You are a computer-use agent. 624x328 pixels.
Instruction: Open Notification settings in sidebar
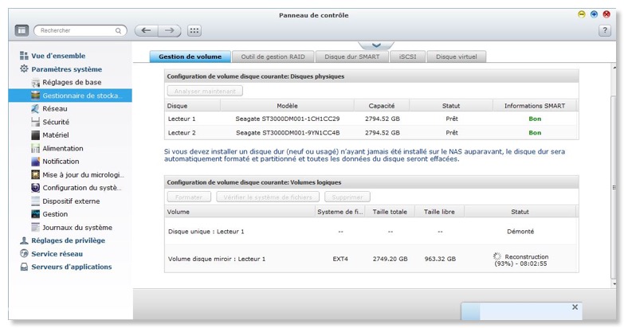click(35, 162)
